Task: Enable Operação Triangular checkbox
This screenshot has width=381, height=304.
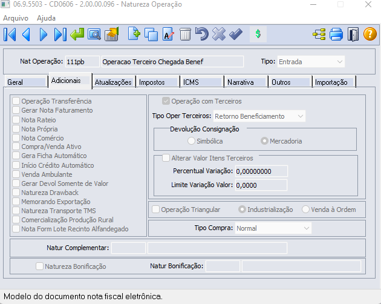Action: coord(156,210)
